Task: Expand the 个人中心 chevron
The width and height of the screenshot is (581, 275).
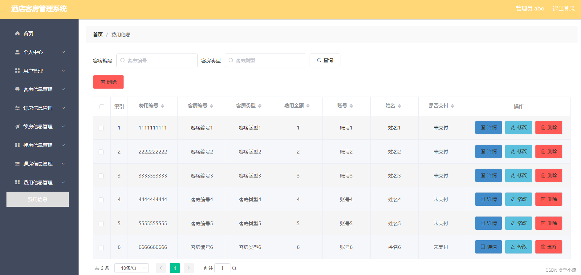Action: pyautogui.click(x=63, y=52)
